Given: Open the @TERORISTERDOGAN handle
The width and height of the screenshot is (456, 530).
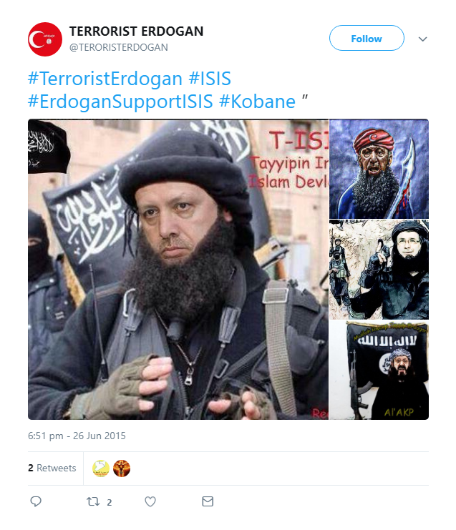Looking at the screenshot, I should point(118,47).
